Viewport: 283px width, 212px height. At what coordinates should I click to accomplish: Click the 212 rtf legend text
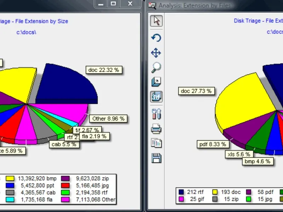(x=195, y=192)
